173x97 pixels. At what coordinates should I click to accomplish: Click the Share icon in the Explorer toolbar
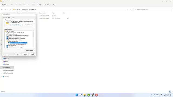[x=29, y=5]
